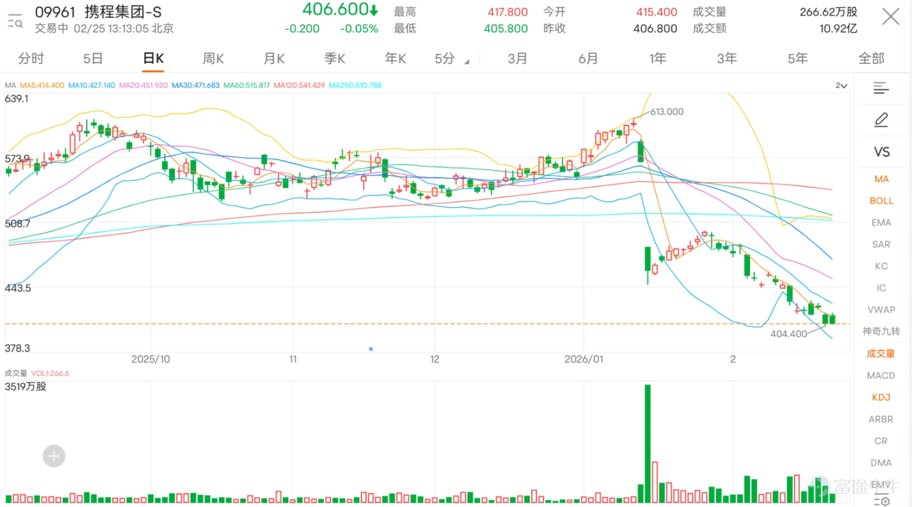
Task: Click the MA5:414.400 legend label
Action: tap(42, 85)
